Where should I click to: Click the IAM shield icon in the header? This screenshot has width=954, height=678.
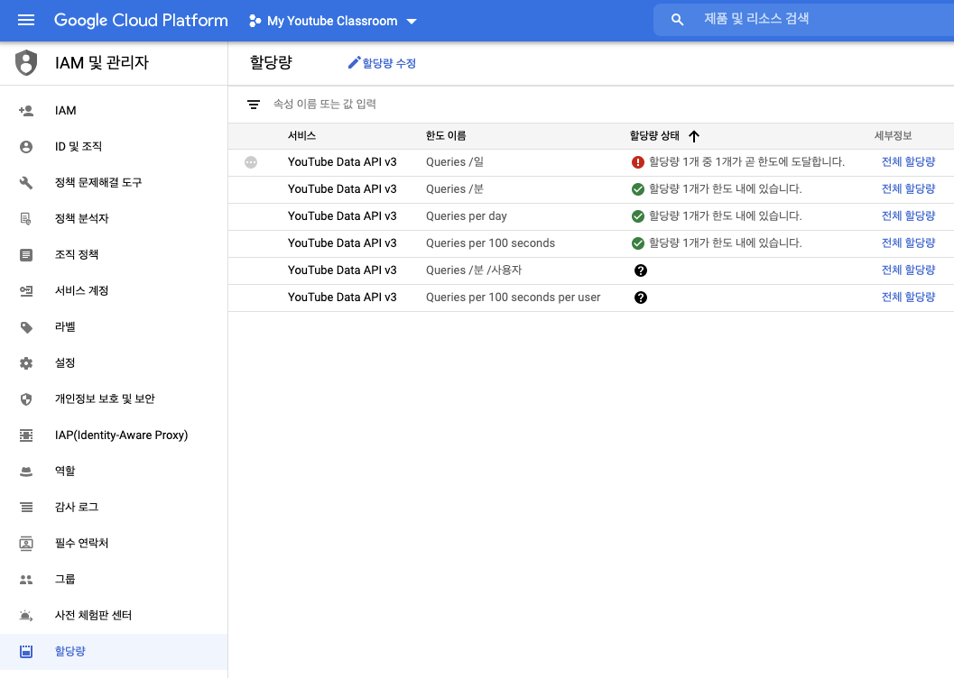coord(26,62)
